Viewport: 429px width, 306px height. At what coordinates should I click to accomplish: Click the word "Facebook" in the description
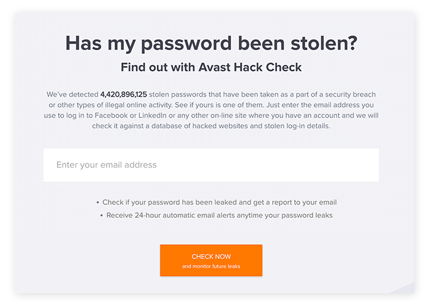(x=124, y=116)
